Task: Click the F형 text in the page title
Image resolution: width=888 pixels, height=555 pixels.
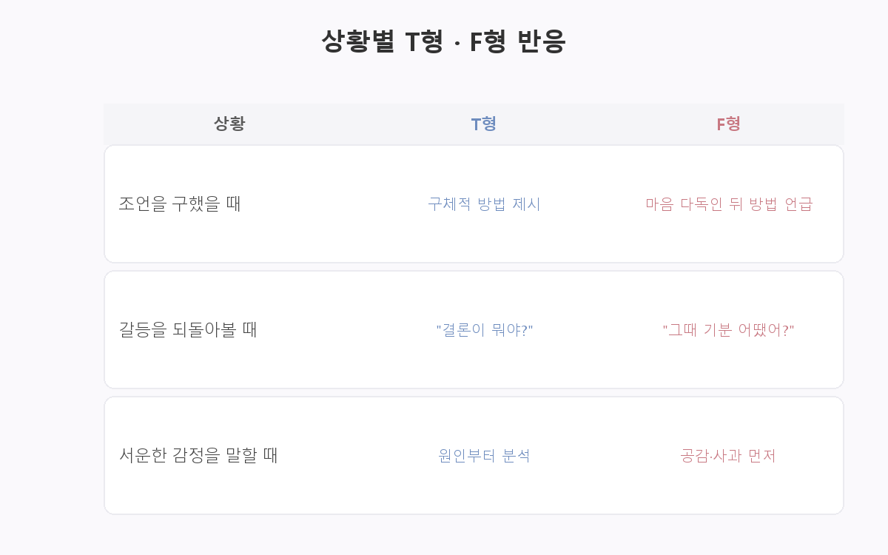Action: (x=487, y=41)
